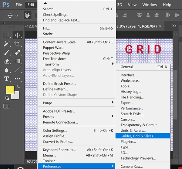Swap foreground and background colors

point(18,87)
